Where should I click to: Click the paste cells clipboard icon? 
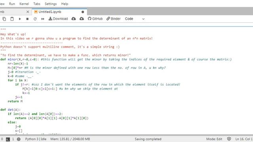pyautogui.click(x=12, y=19)
